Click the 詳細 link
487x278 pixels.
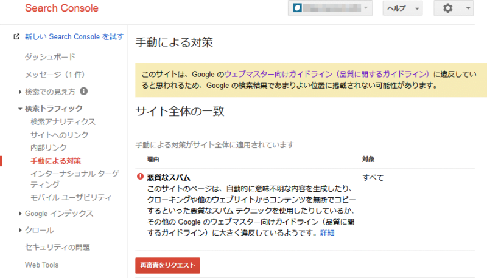tap(328, 233)
